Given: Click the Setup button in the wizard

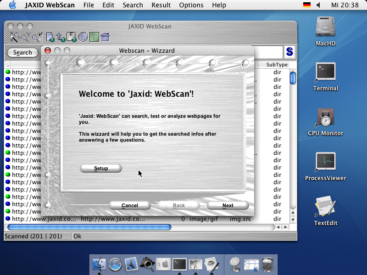Looking at the screenshot, I should coord(101,168).
